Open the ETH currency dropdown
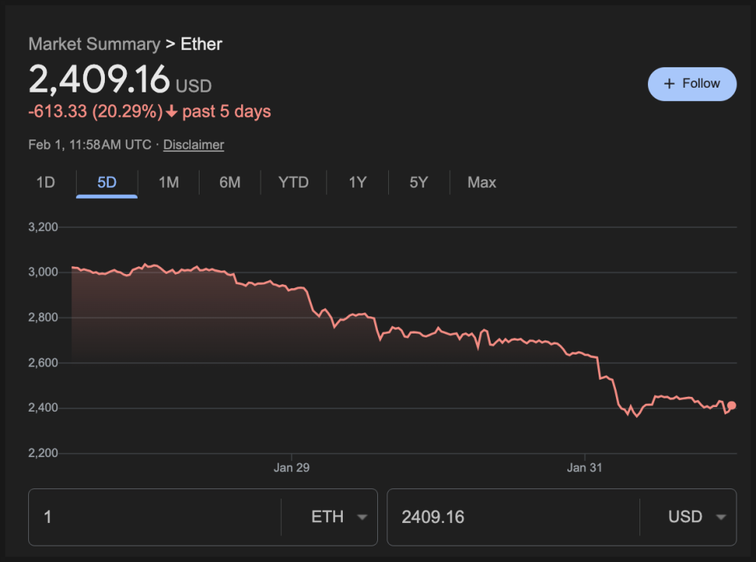This screenshot has width=756, height=562. [x=338, y=517]
